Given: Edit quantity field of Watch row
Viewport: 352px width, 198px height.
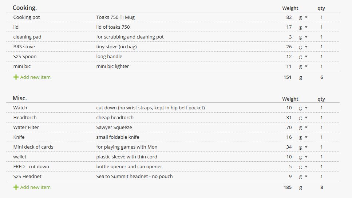Looking at the screenshot, I should click(321, 108).
